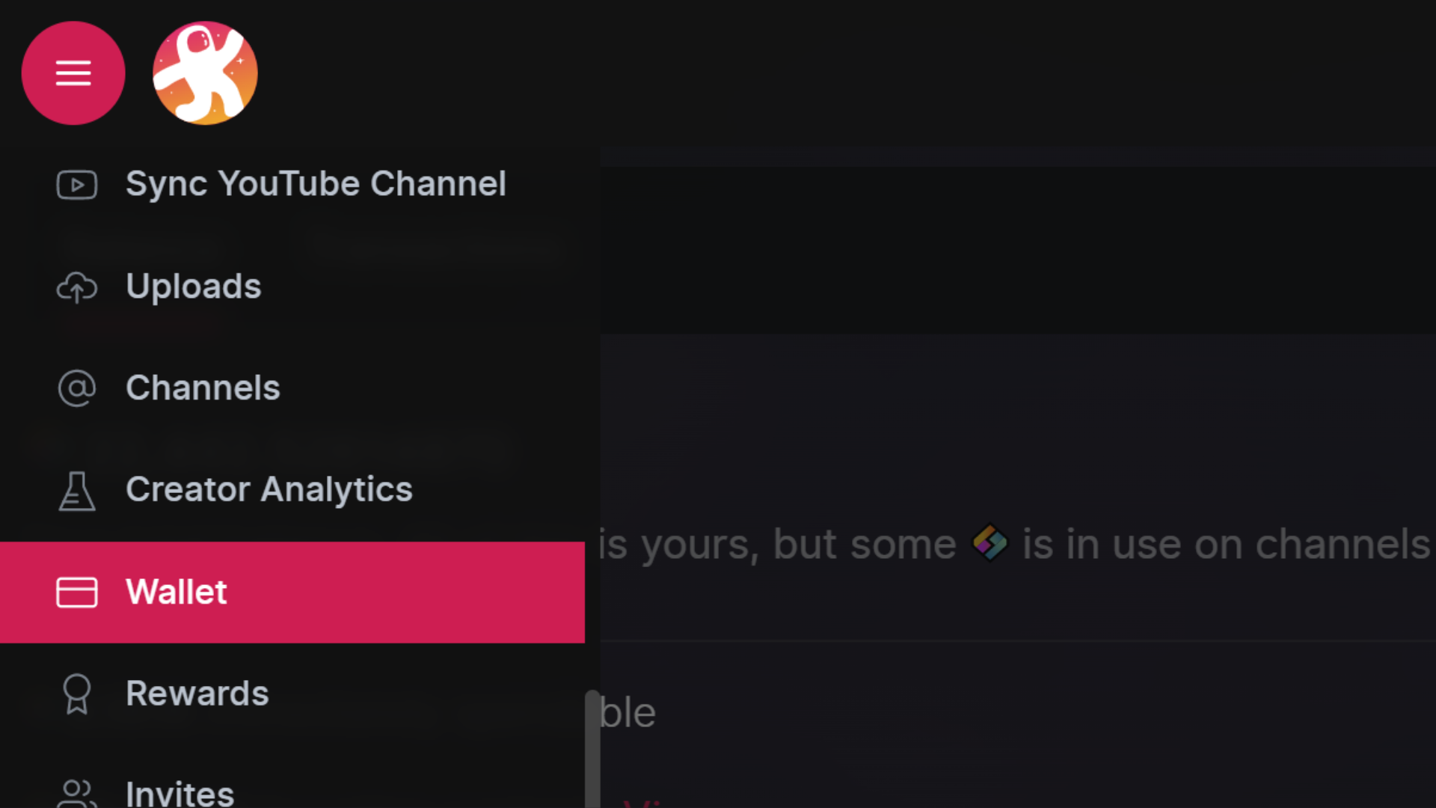The image size is (1436, 808).
Task: Open the astronaut logo home icon
Action: coord(205,73)
